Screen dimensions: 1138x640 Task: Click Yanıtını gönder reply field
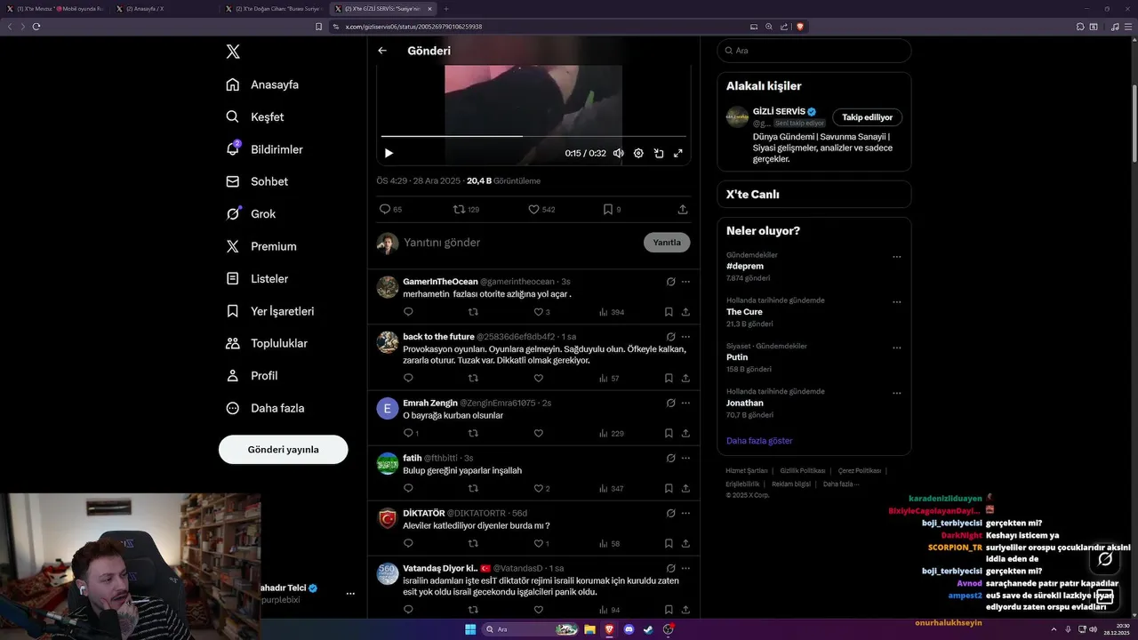(x=520, y=243)
